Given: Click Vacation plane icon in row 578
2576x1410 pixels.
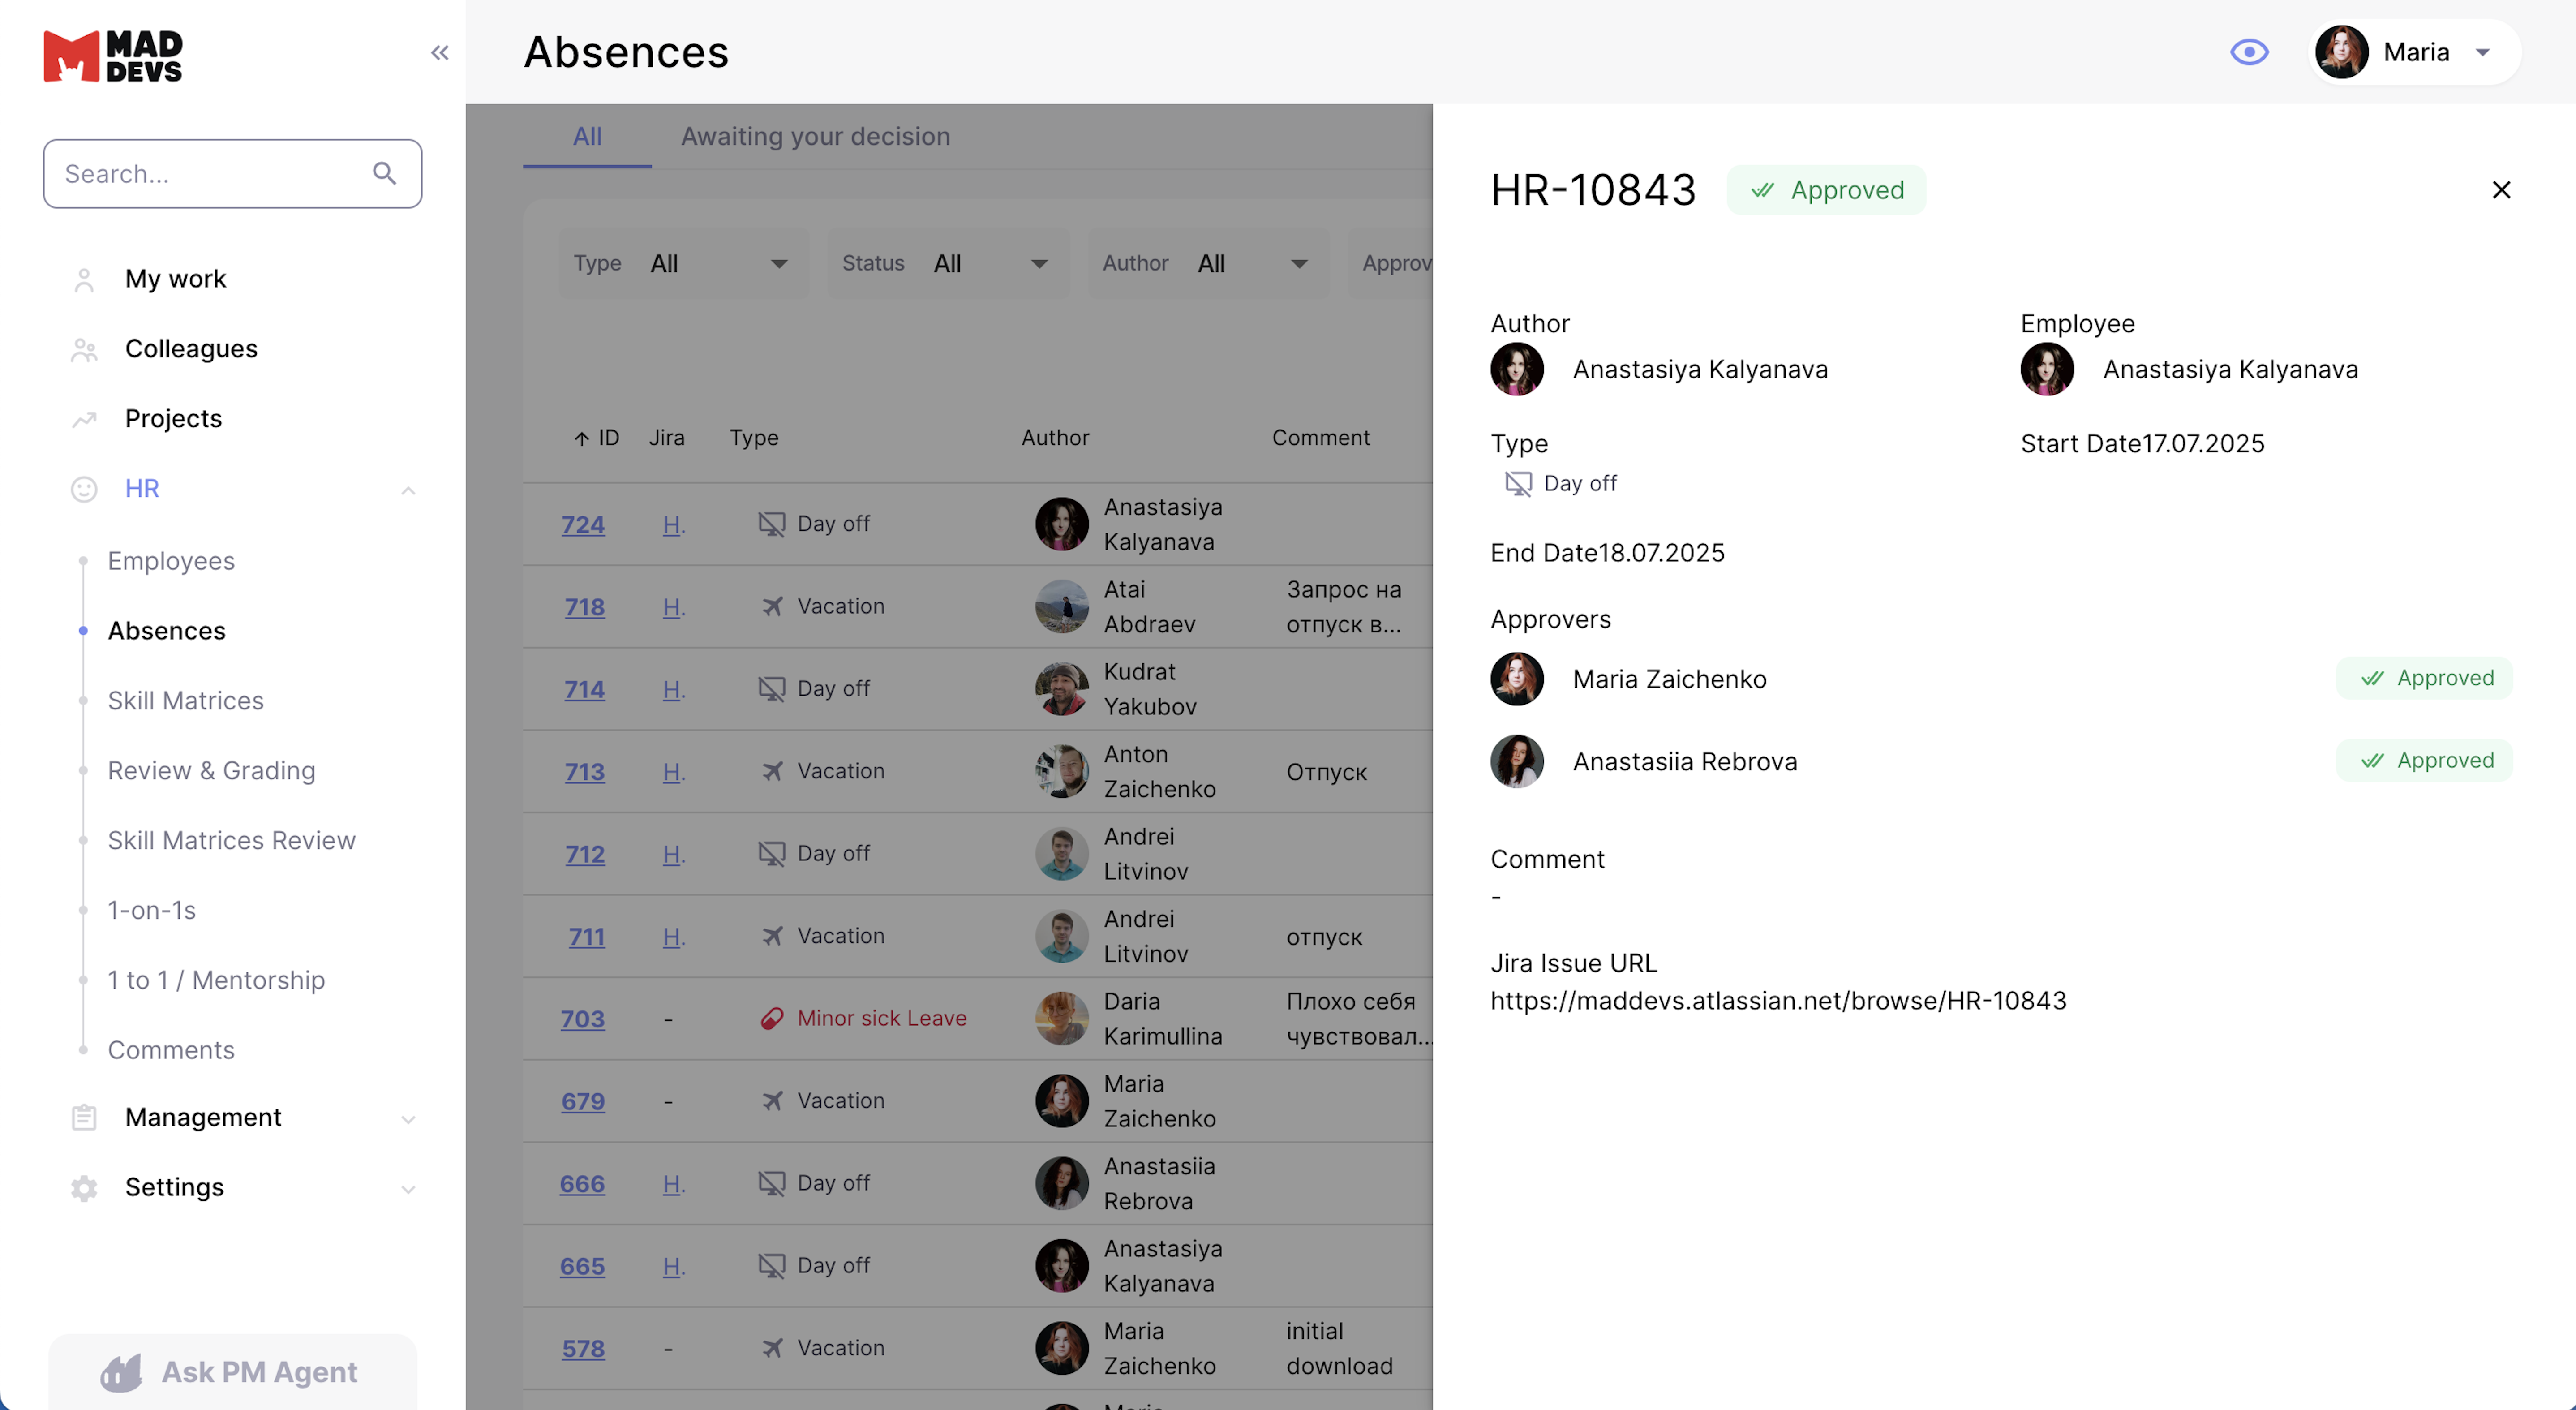Looking at the screenshot, I should [x=772, y=1349].
